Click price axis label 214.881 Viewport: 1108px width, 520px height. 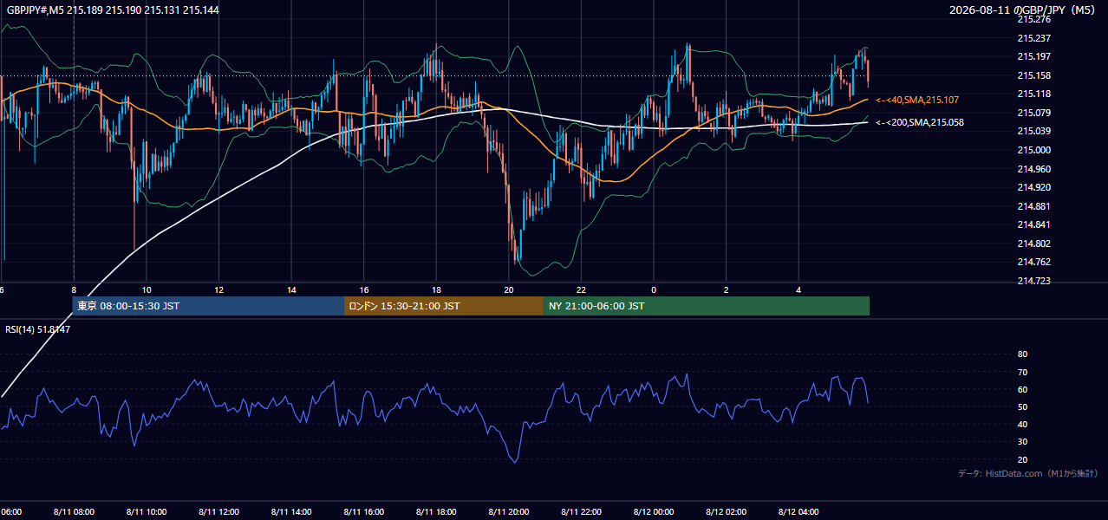(1033, 206)
